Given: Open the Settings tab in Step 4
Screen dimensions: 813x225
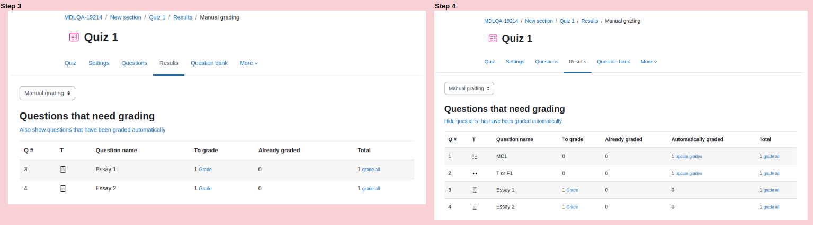Looking at the screenshot, I should click(515, 62).
